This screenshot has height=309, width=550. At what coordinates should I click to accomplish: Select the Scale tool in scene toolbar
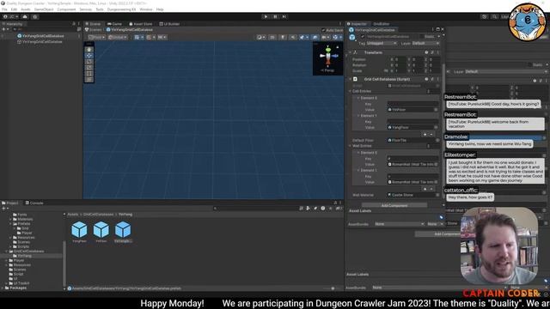tap(89, 67)
